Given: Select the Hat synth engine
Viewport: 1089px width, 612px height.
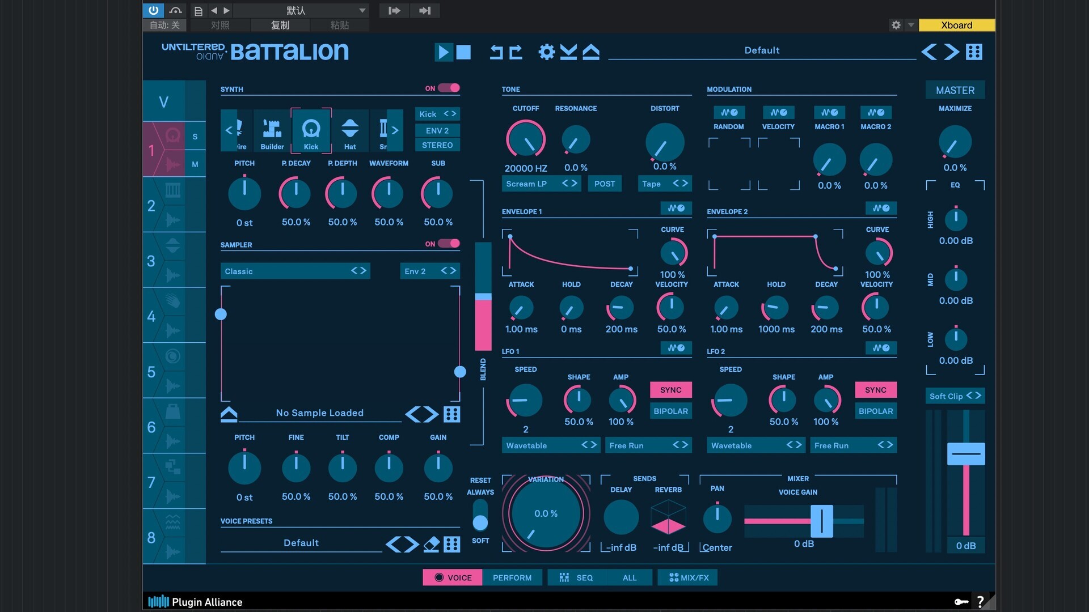Looking at the screenshot, I should pyautogui.click(x=350, y=131).
